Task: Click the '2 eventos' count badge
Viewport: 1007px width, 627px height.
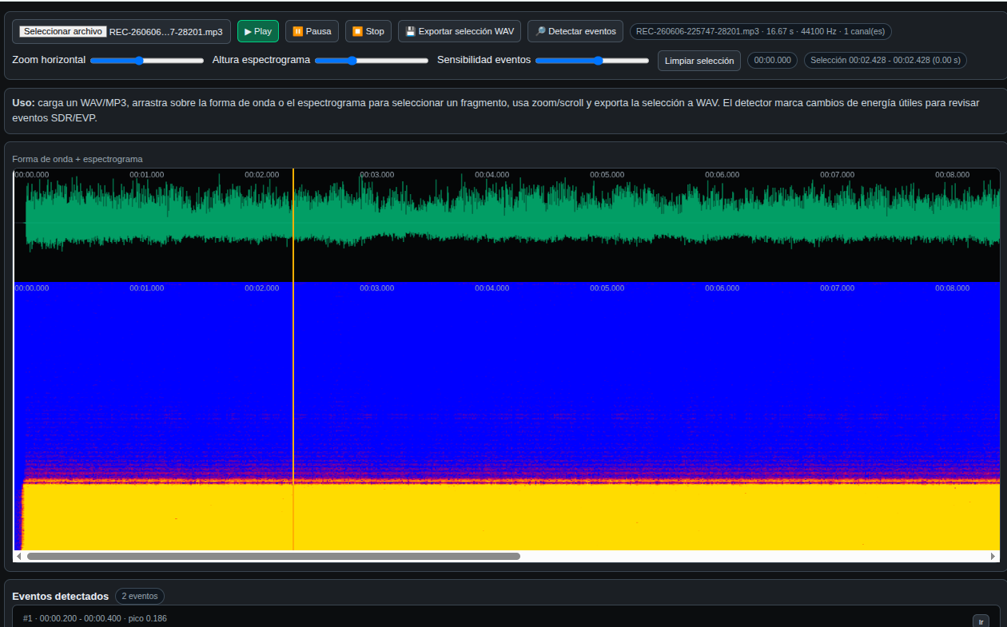Action: pyautogui.click(x=140, y=596)
